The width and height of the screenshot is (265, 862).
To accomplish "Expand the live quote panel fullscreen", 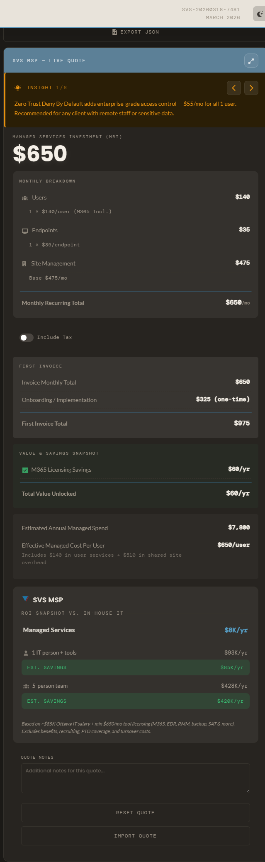I will [251, 61].
